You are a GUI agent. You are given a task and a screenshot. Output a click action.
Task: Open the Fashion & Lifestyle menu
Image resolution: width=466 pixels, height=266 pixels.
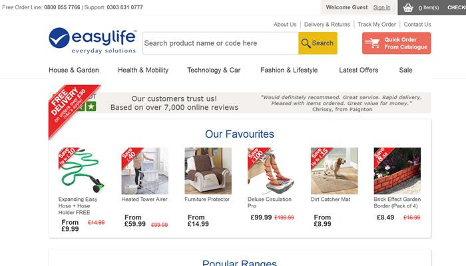[289, 70]
